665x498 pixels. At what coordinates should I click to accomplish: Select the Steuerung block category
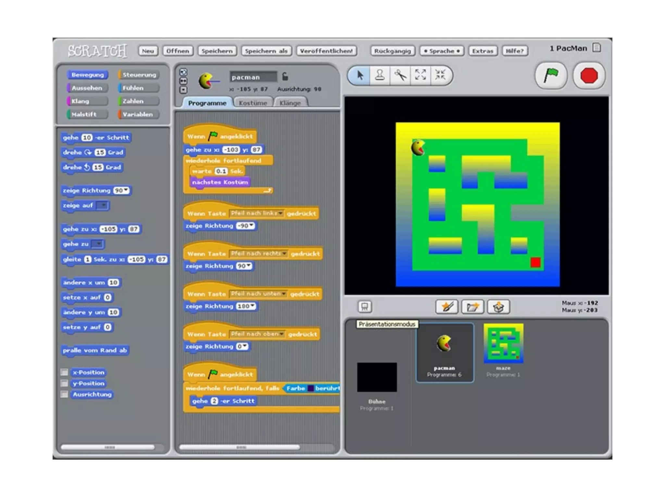pos(139,75)
